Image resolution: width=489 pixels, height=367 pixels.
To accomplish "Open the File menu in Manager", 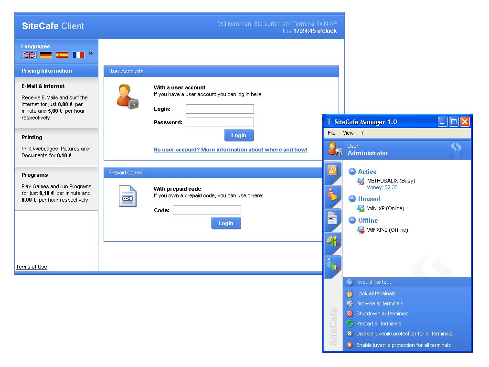I will [331, 133].
